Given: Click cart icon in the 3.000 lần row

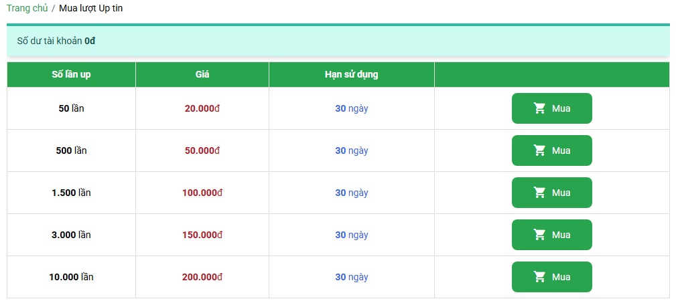Looking at the screenshot, I should coord(539,235).
